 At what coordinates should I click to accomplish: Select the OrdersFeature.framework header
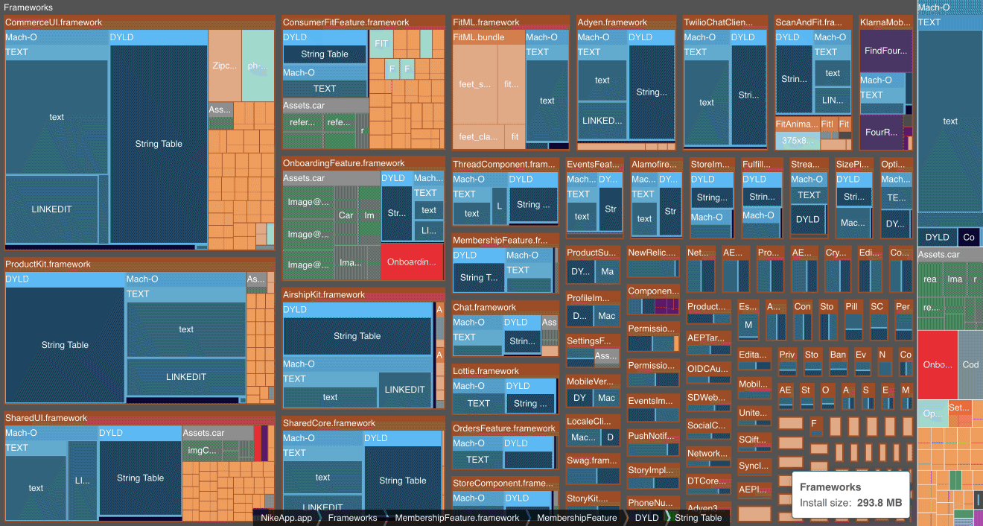(504, 428)
